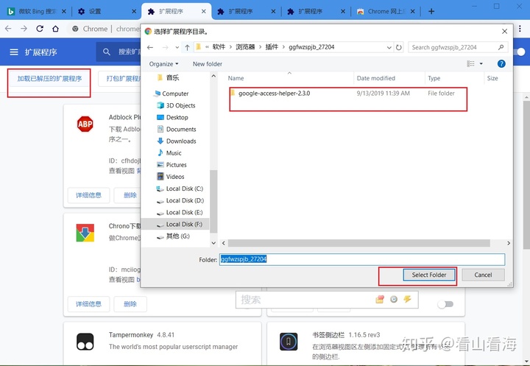Click the round clock icon in search overlay

tap(393, 299)
